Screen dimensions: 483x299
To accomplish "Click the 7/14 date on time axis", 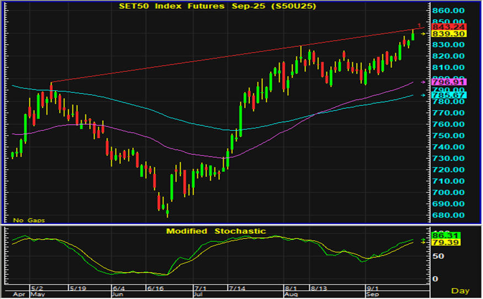I will pyautogui.click(x=237, y=288).
